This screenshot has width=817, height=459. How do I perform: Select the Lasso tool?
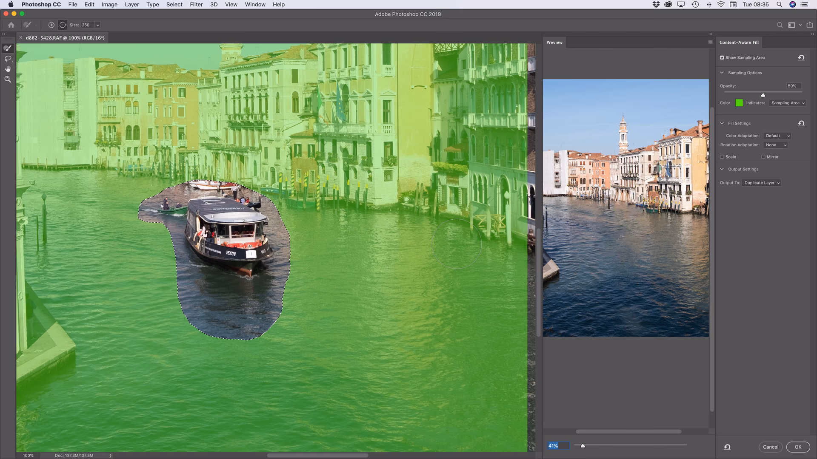pos(7,59)
